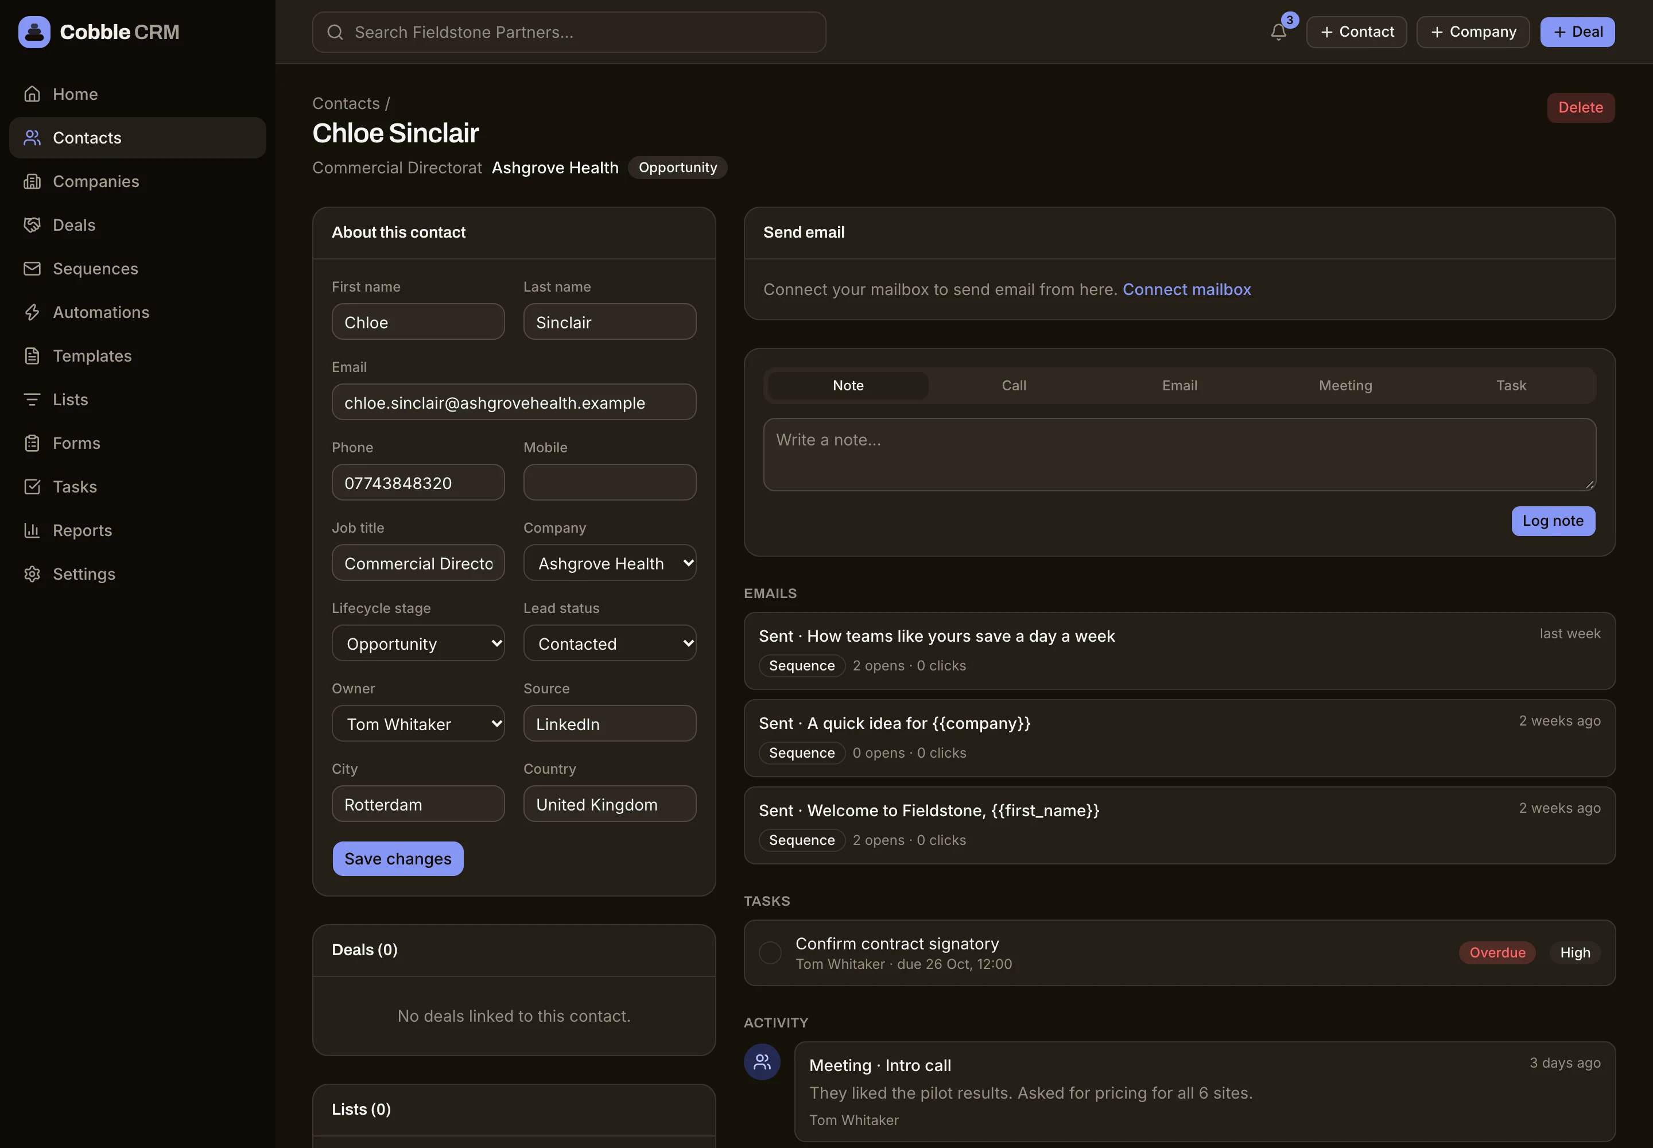Image resolution: width=1653 pixels, height=1148 pixels.
Task: Select the Note tab
Action: point(848,386)
